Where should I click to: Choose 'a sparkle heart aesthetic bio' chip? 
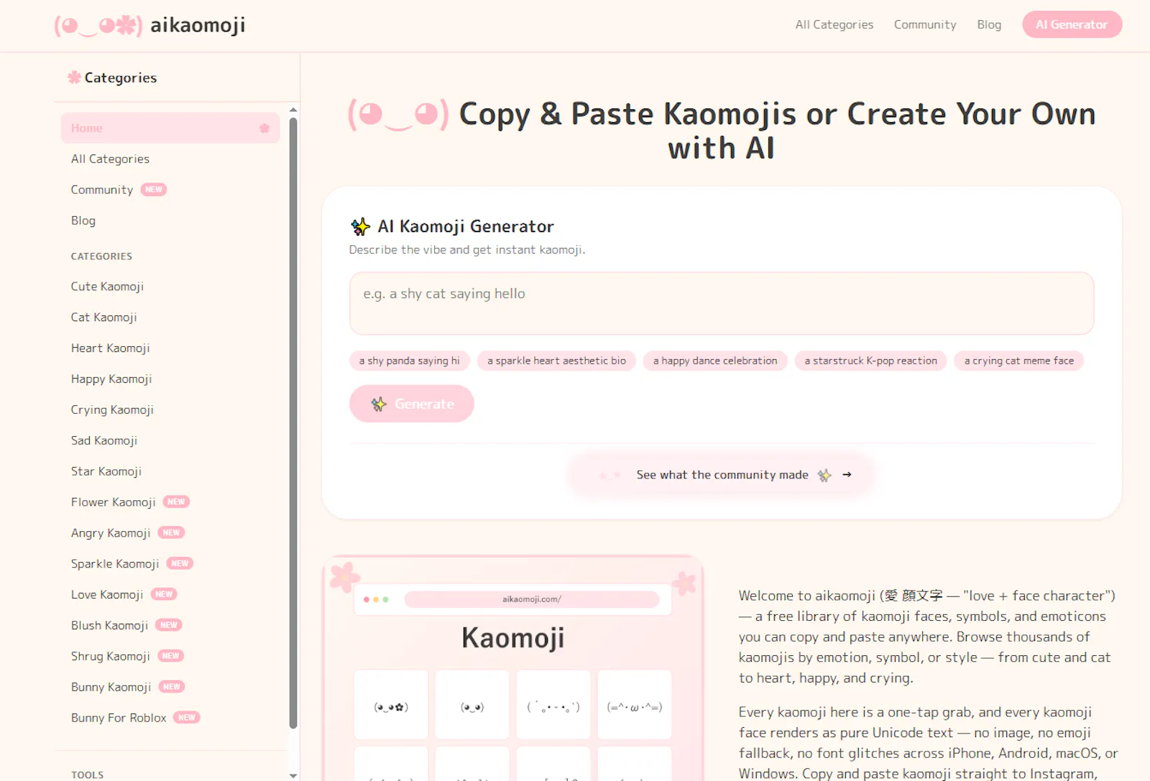[556, 361]
